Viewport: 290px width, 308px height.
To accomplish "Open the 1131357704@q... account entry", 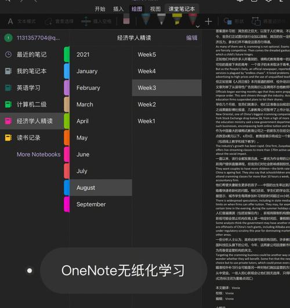I will pyautogui.click(x=32, y=38).
